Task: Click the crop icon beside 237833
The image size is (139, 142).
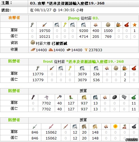Action: [x=86, y=50]
